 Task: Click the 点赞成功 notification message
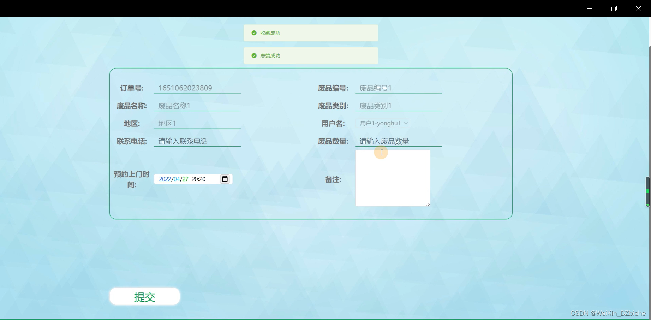(311, 55)
